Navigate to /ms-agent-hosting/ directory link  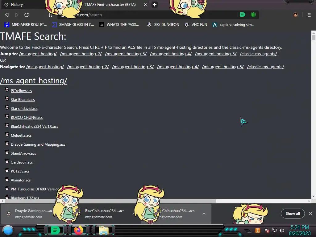coord(45,67)
